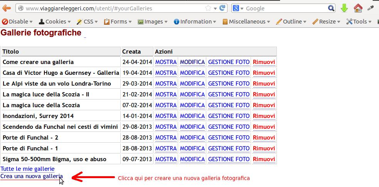Click Rimuovi for Porte di Funchal - 1
The width and height of the screenshot is (379, 187).
(x=264, y=148)
